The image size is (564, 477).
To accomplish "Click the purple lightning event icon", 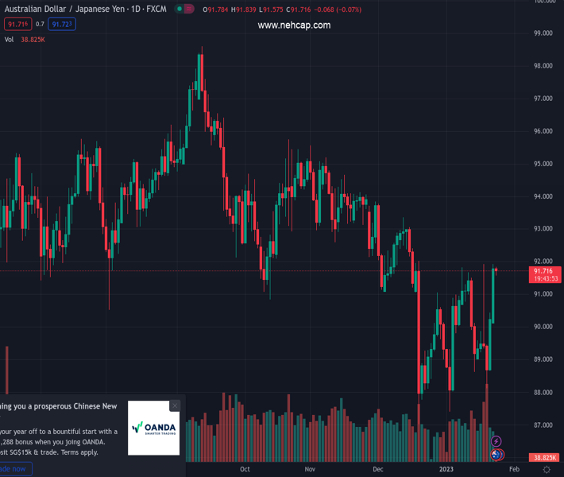I will [496, 441].
